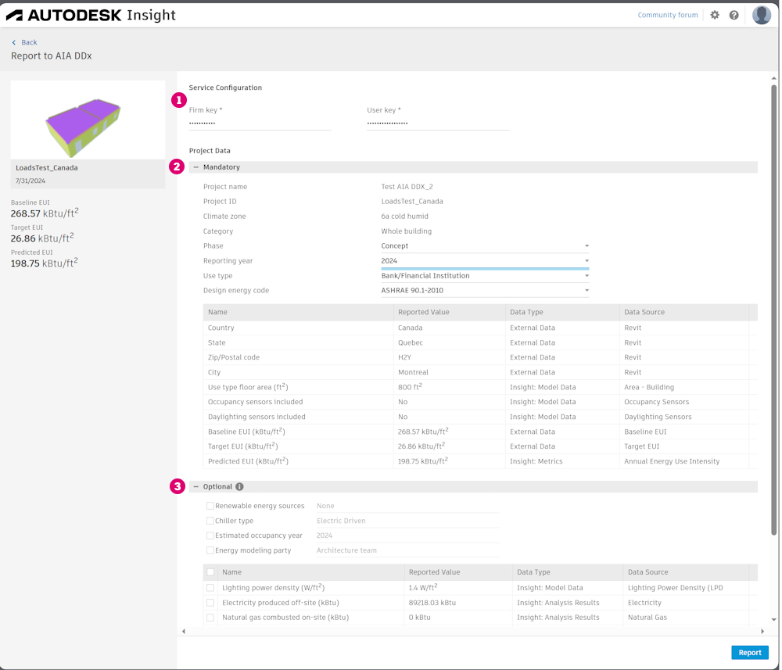
Task: Click the vertical scrollbar thumb
Action: point(773,309)
